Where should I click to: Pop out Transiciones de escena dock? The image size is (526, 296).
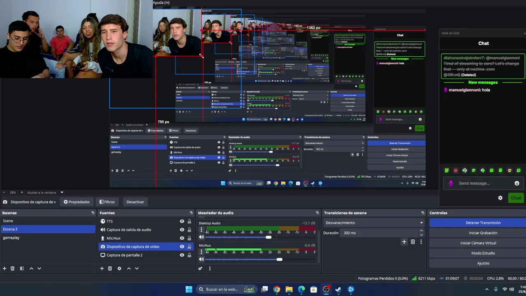point(422,213)
